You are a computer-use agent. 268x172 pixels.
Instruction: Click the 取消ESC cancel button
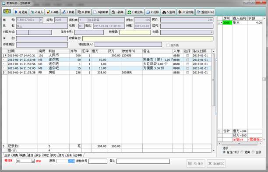(x=216, y=164)
